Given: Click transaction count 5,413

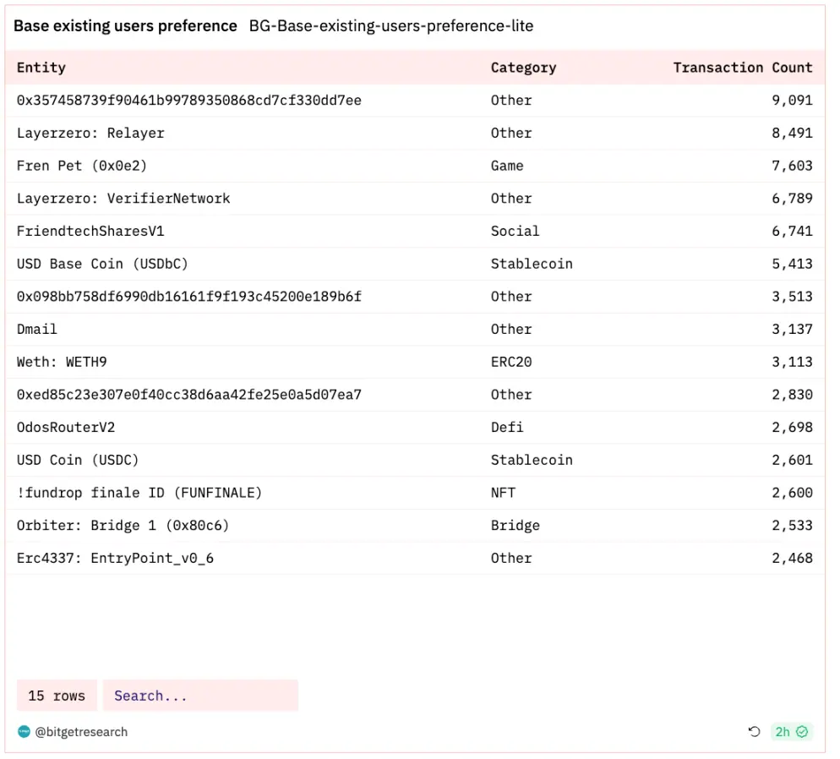Looking at the screenshot, I should point(792,264).
